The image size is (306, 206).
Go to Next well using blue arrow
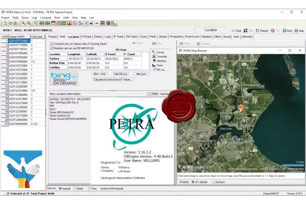tap(284, 31)
